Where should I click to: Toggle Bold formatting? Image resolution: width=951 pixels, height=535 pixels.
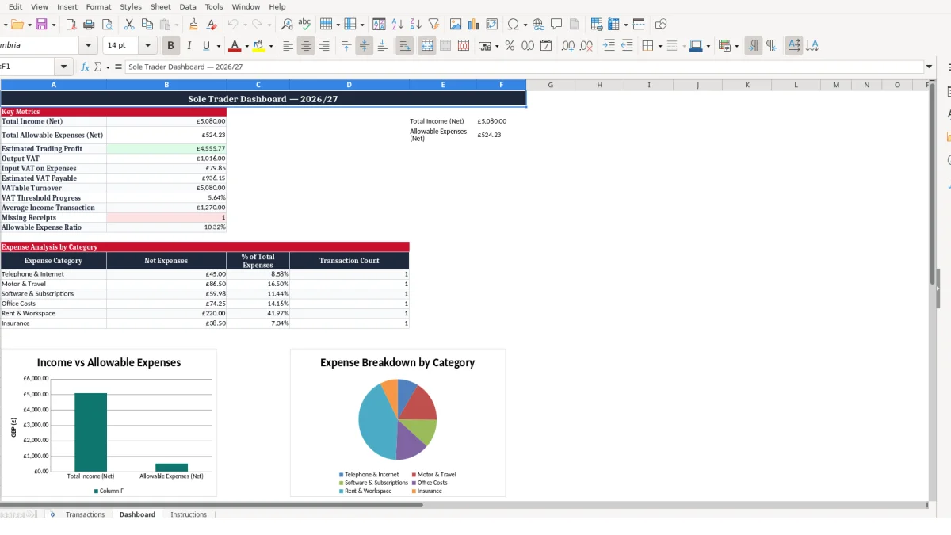pos(170,46)
